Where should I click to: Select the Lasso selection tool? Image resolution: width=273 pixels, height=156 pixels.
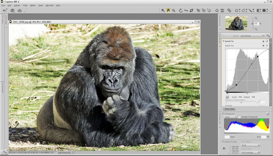pyautogui.click(x=244, y=11)
